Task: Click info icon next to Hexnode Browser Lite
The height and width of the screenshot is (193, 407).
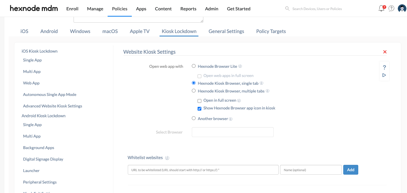Action: [x=240, y=66]
